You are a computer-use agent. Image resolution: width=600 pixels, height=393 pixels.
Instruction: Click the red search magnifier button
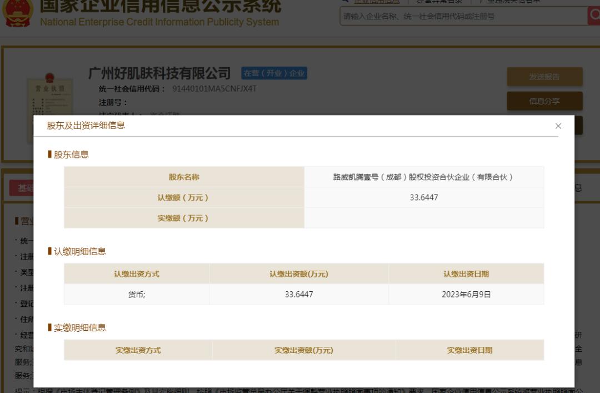594,16
